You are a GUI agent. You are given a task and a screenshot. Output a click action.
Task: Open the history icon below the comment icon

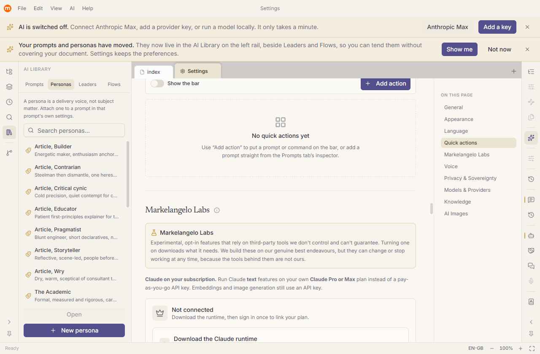(531, 215)
